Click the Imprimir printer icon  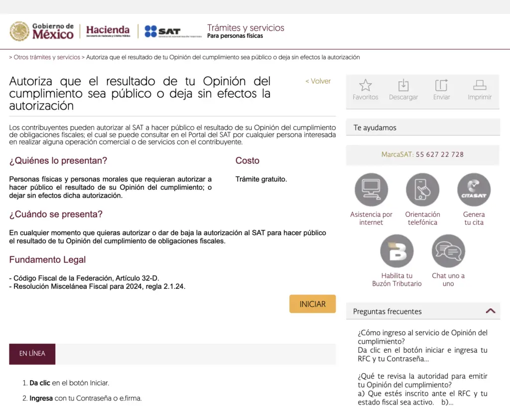480,85
